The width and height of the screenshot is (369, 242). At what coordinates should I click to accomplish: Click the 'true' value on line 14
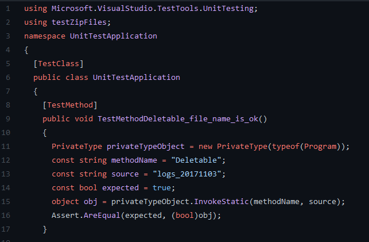click(162, 188)
